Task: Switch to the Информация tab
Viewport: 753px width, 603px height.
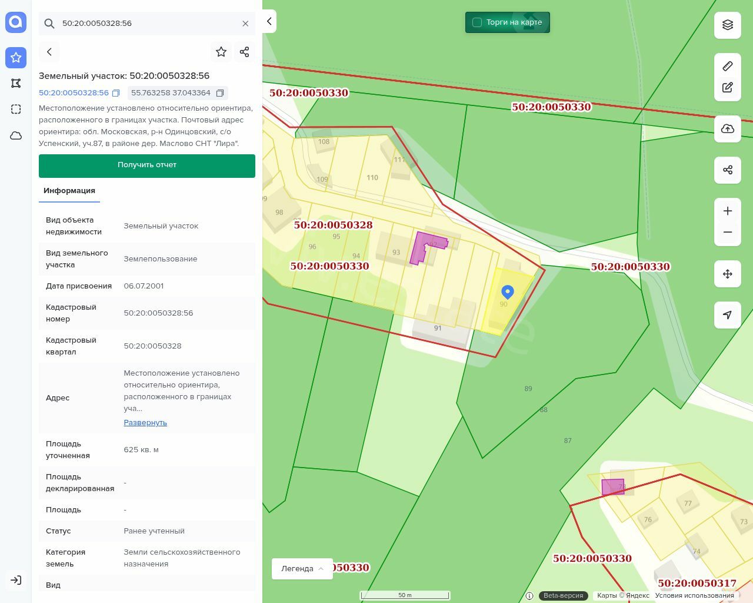Action: pyautogui.click(x=69, y=191)
